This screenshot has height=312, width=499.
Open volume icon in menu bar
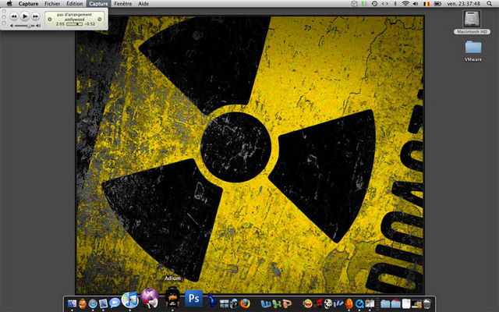[416, 4]
